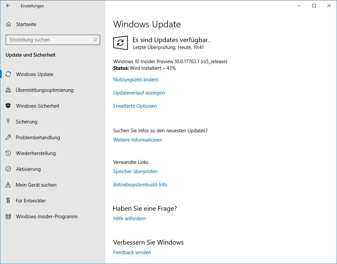Click the search magnifier icon

coord(95,40)
